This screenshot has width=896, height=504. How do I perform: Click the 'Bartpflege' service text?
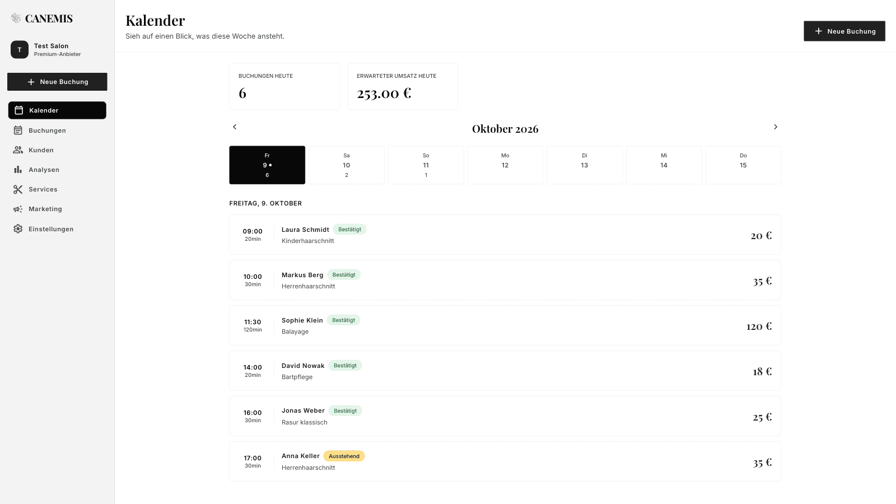(x=297, y=377)
